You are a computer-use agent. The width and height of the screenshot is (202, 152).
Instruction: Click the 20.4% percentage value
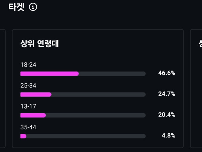167,115
